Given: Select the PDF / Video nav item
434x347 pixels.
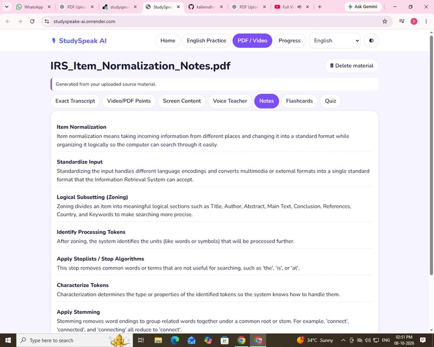Looking at the screenshot, I should [x=252, y=41].
